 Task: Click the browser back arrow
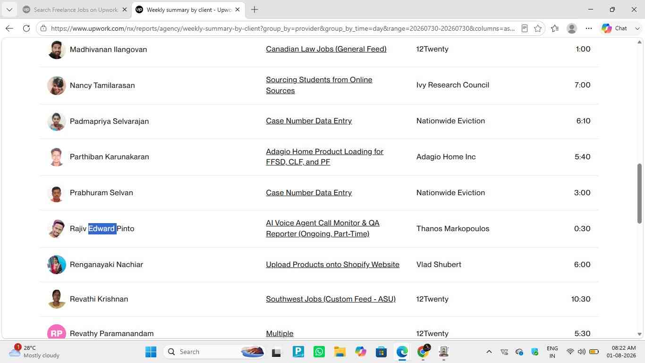coord(9,28)
